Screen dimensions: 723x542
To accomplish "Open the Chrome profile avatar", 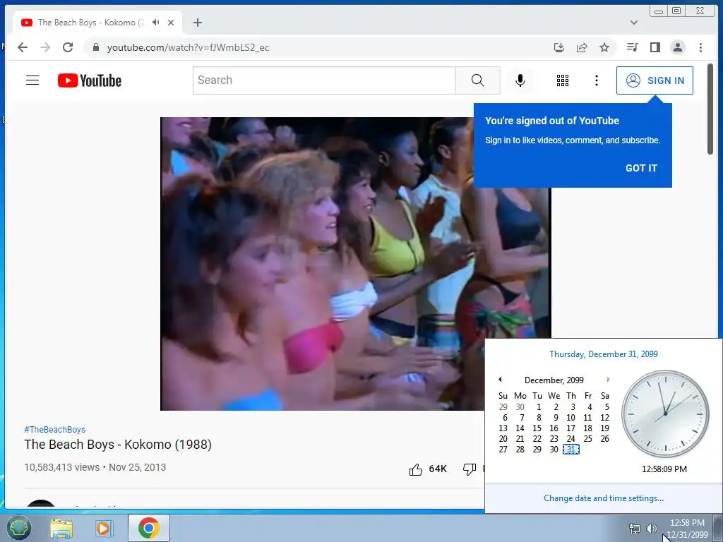I will tap(678, 47).
